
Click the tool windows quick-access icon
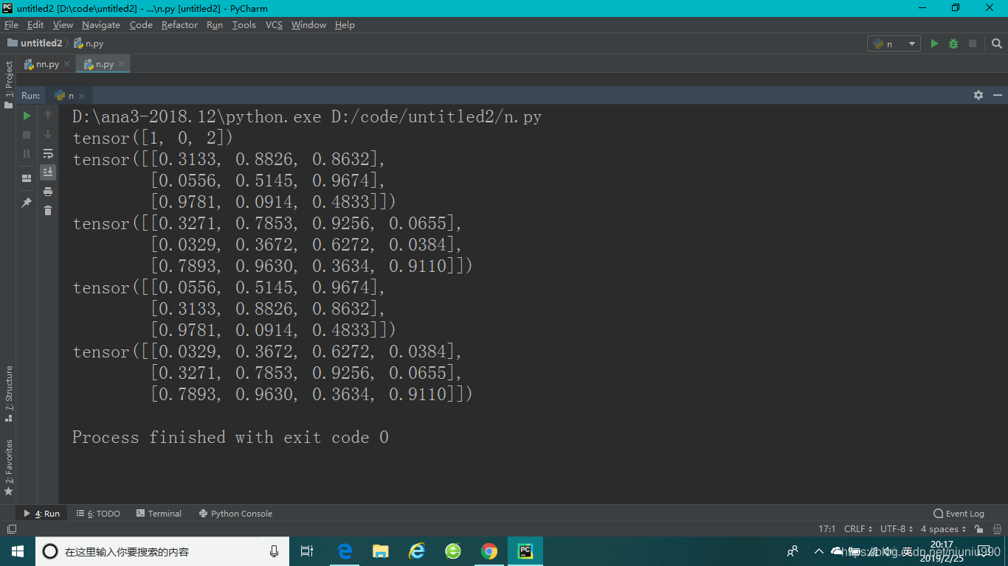[11, 529]
